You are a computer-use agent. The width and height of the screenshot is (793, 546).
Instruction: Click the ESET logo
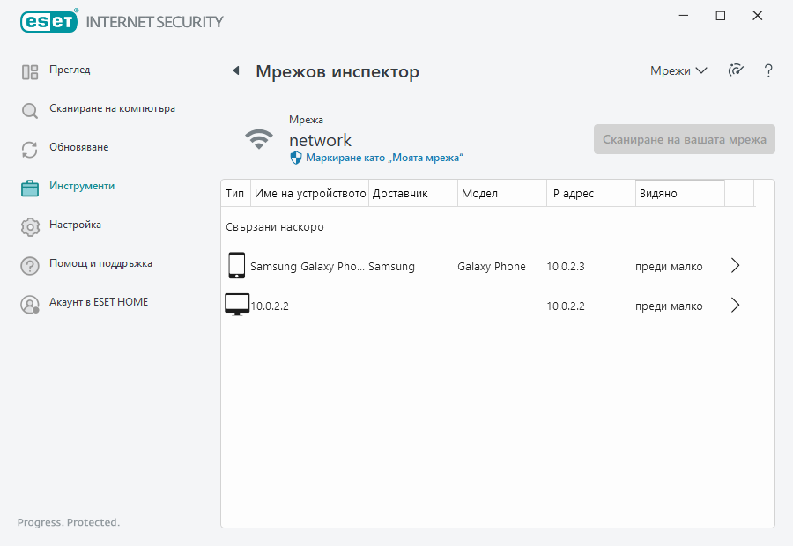(x=49, y=21)
